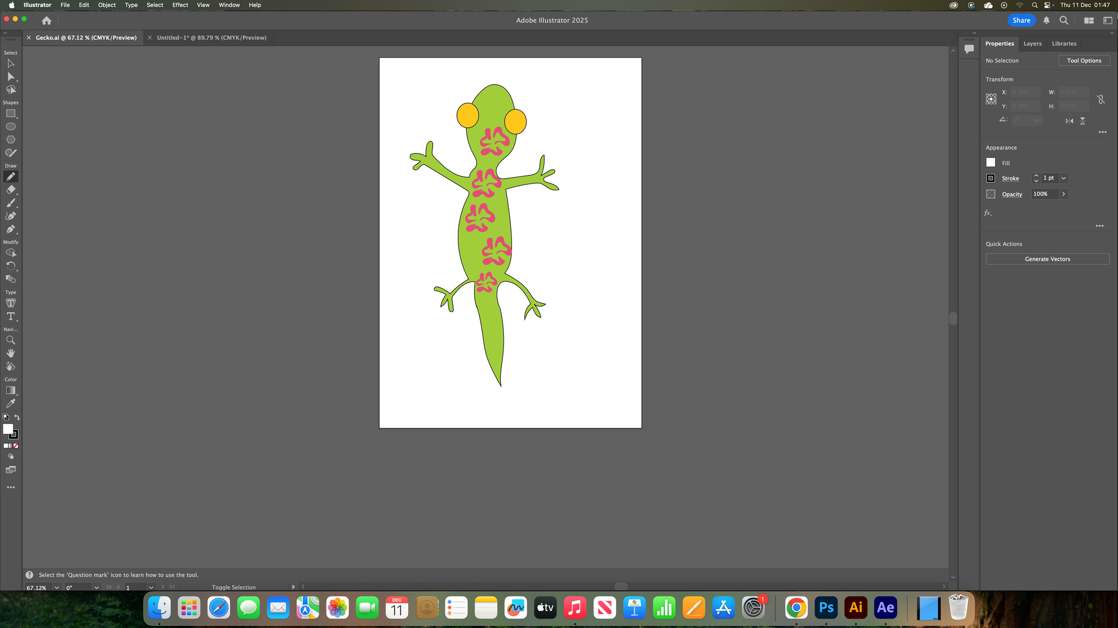1118x628 pixels.
Task: Click the Flip Horizontally icon
Action: coord(1069,121)
